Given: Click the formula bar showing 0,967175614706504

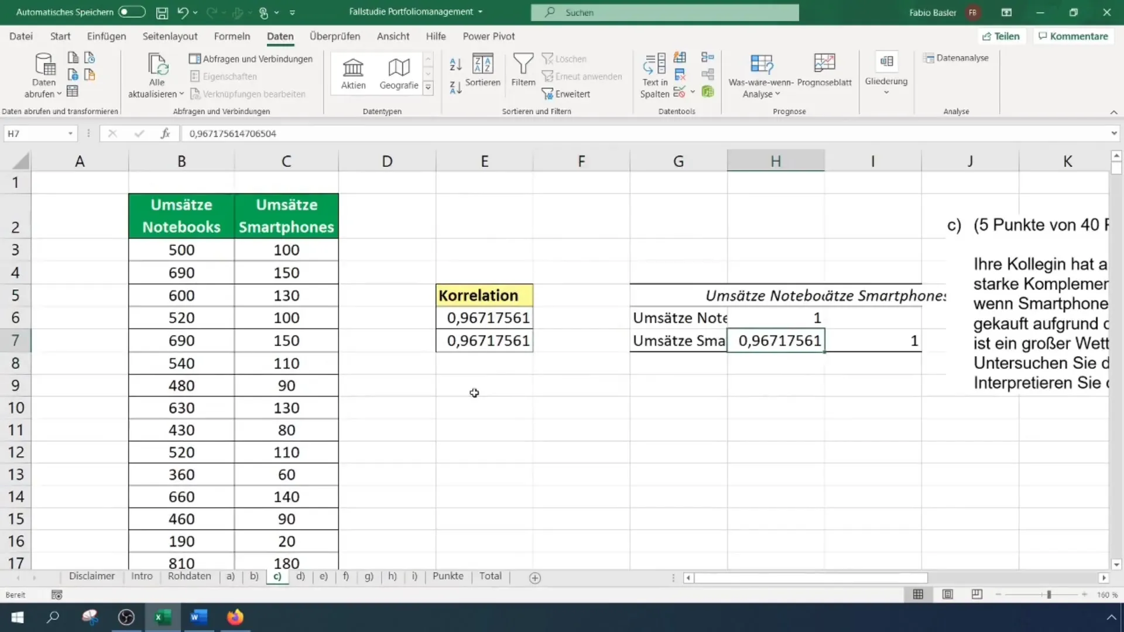Looking at the screenshot, I should pyautogui.click(x=644, y=133).
